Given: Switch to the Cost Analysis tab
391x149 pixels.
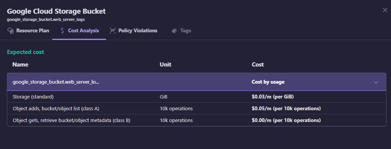Looking at the screenshot, I should 79,31.
